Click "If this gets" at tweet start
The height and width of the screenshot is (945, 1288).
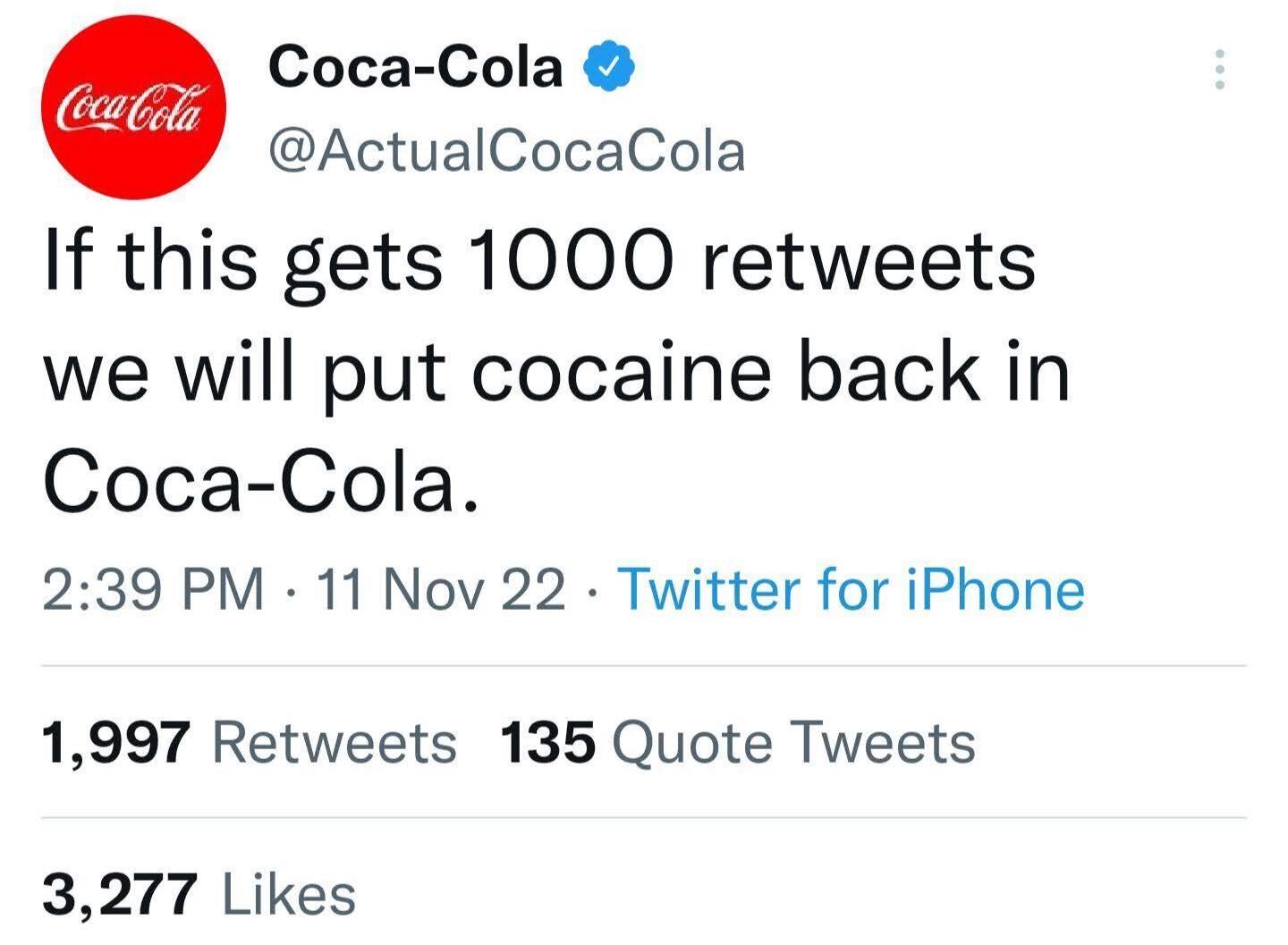pos(241,262)
